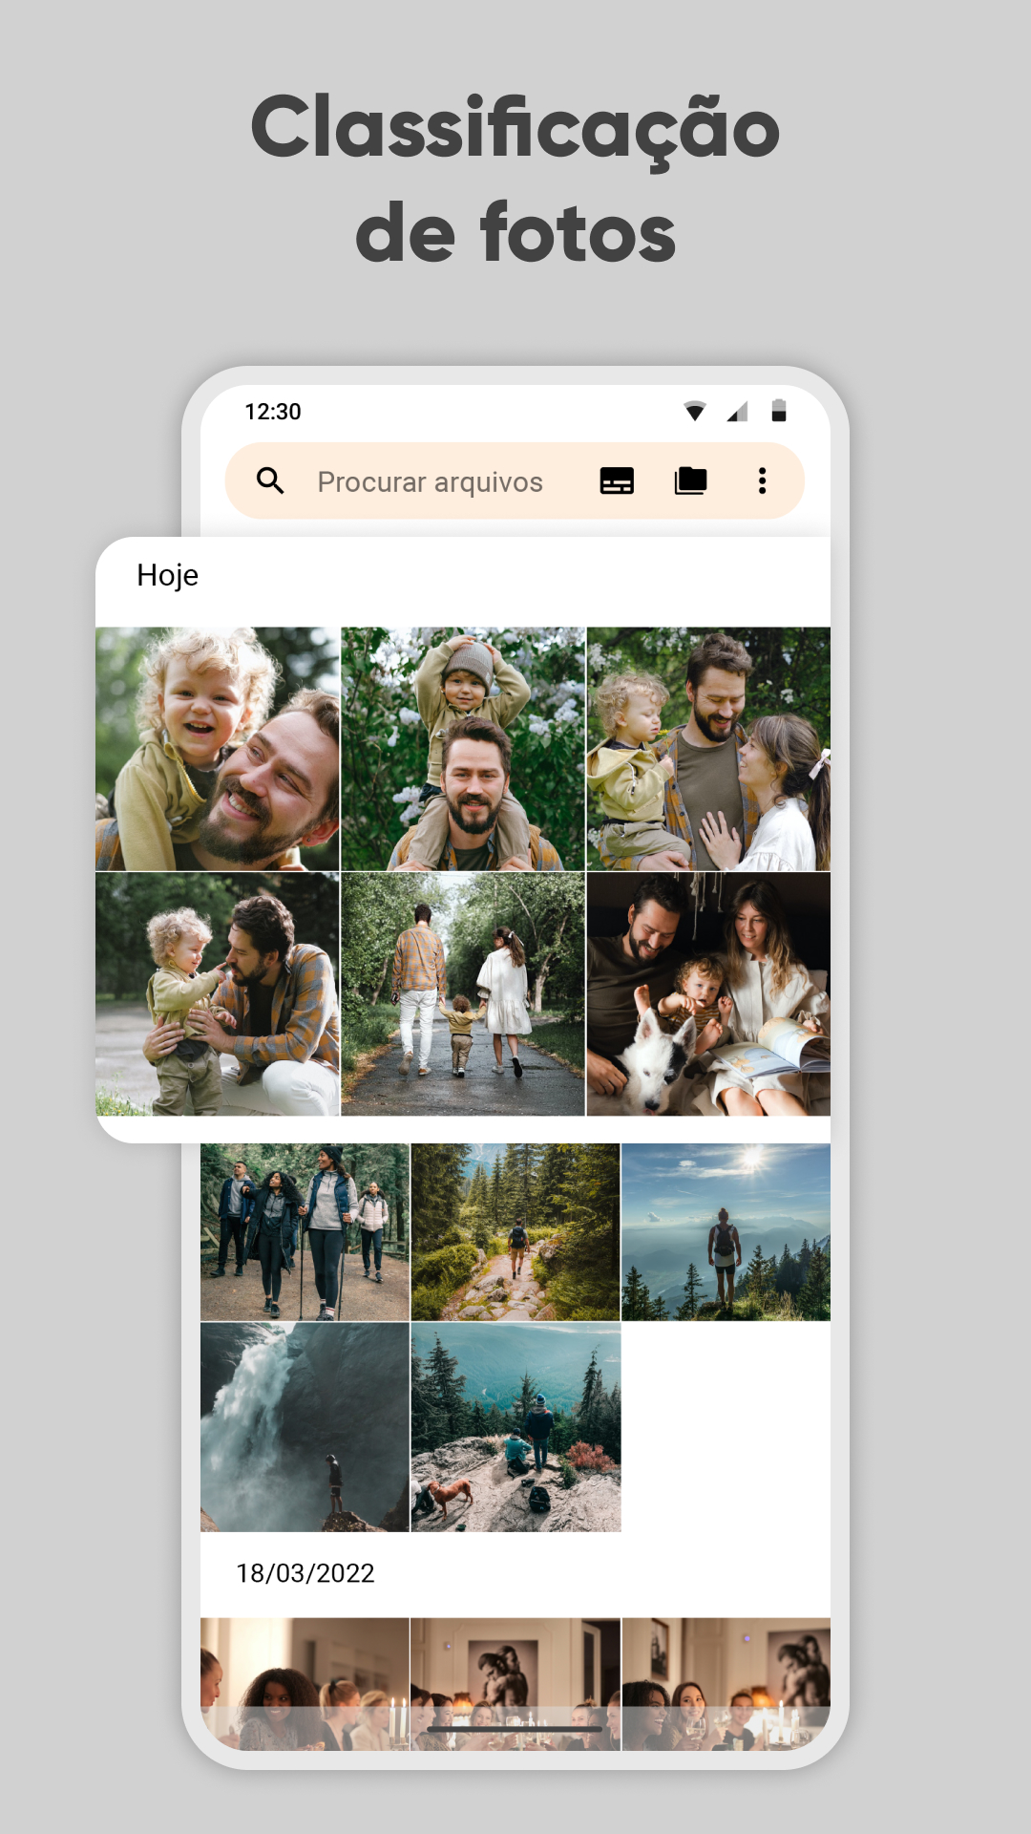This screenshot has height=1834, width=1031.
Task: Open photo of laughing child hugging bearded man
Action: coord(218,749)
